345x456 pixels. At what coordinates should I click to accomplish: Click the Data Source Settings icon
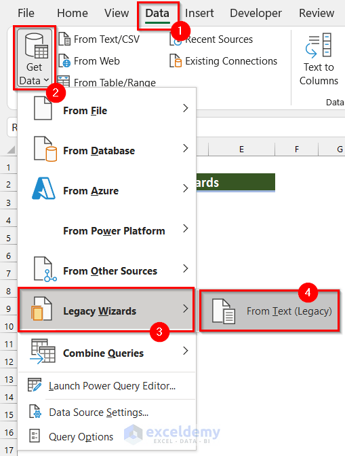point(35,412)
